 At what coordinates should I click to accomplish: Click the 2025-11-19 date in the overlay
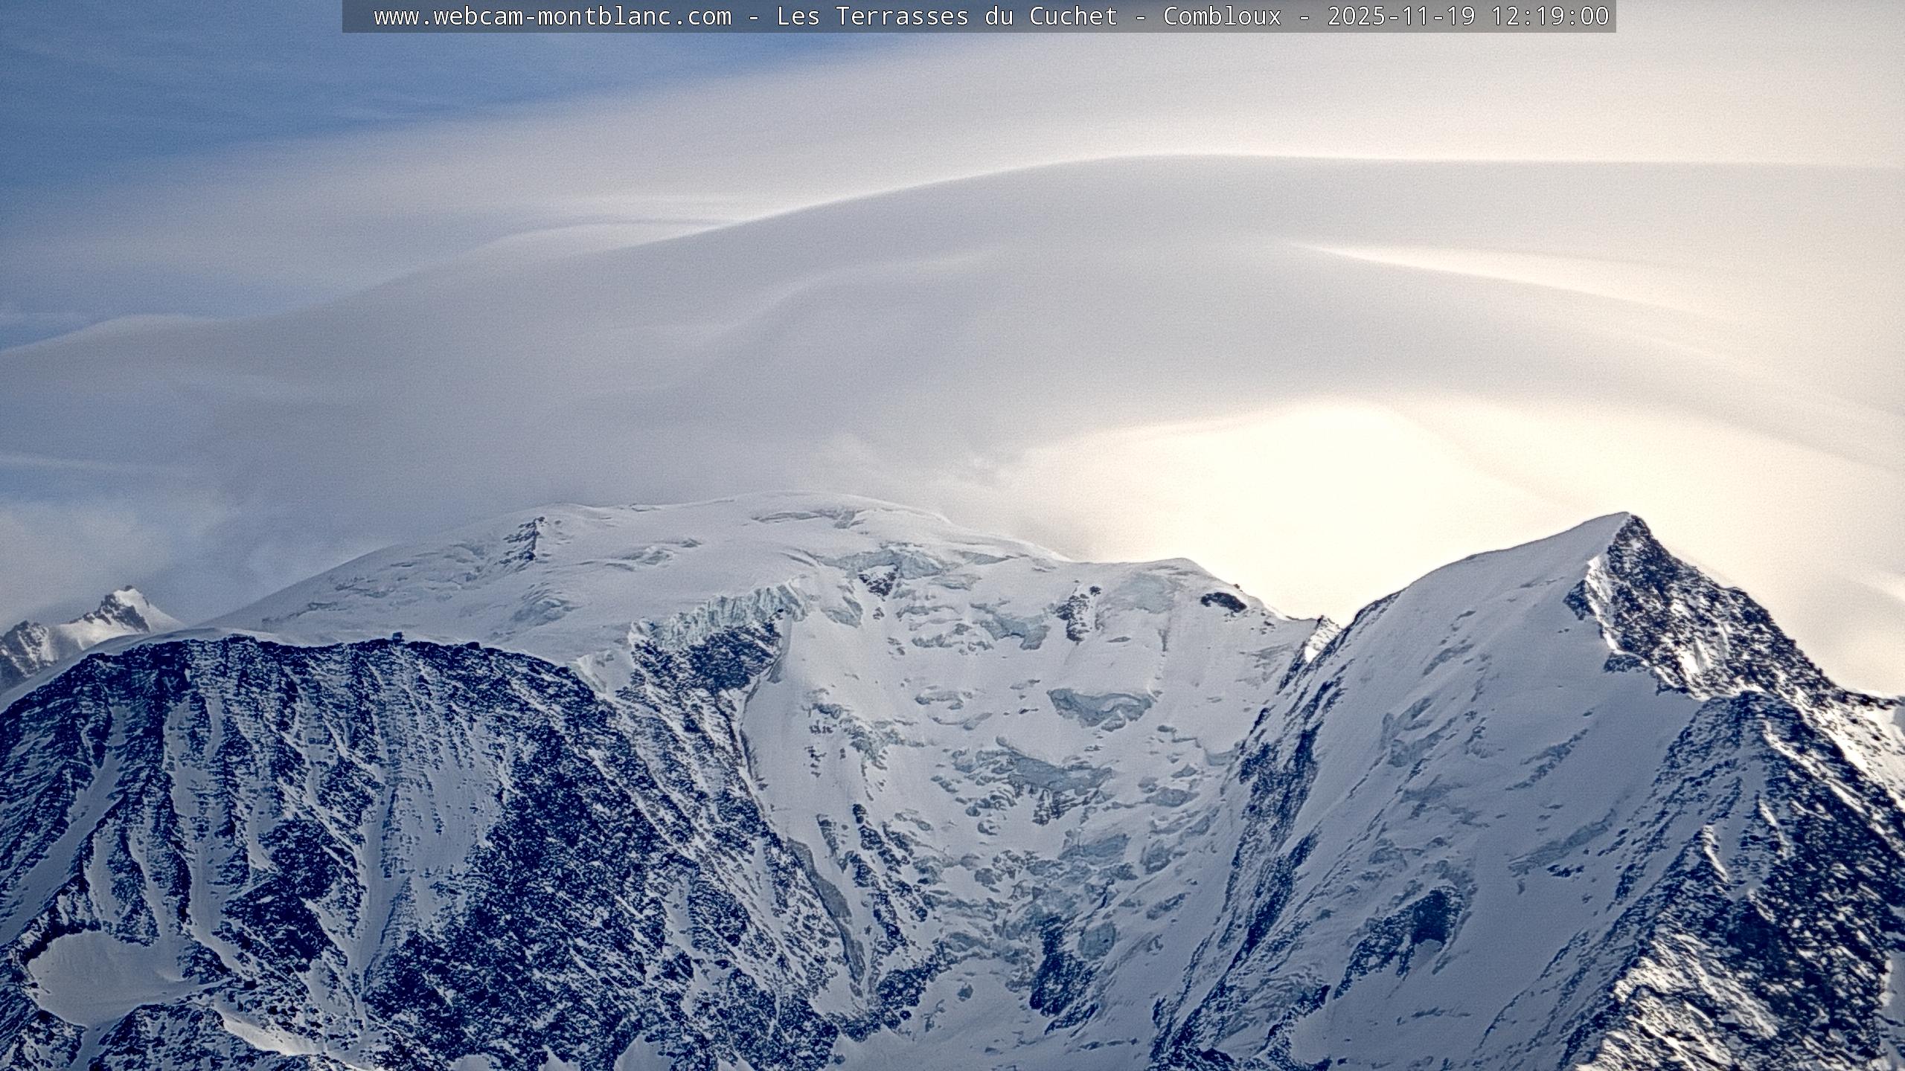point(1400,16)
